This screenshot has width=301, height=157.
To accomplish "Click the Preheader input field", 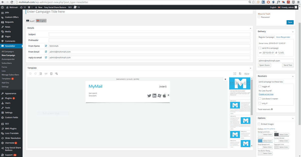I will 149,40.
